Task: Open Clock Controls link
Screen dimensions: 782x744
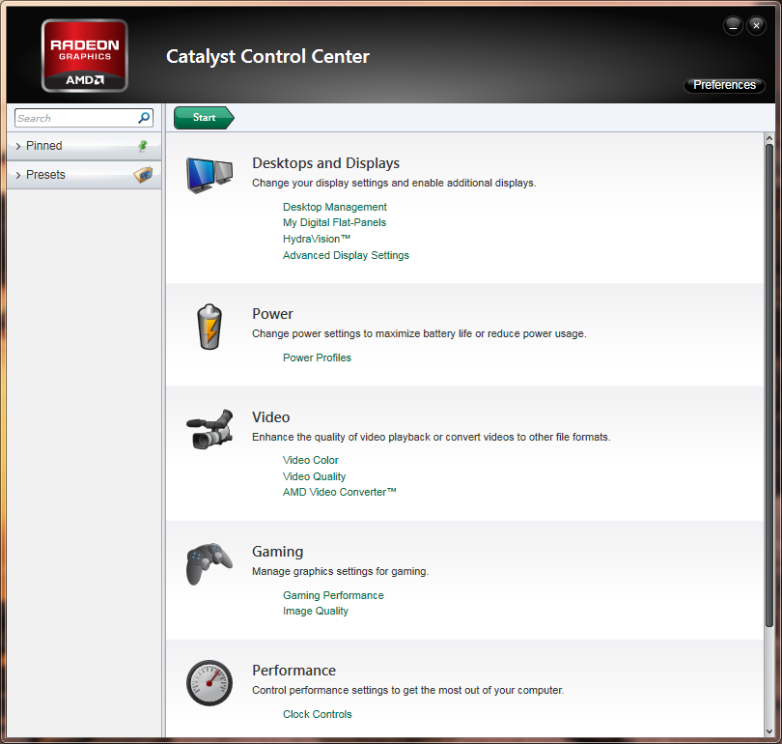Action: coord(318,714)
